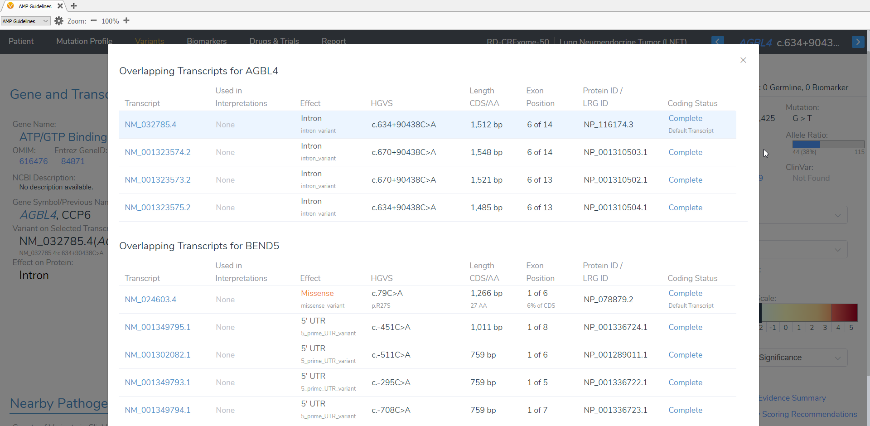Increase zoom with the plus icon

(126, 21)
